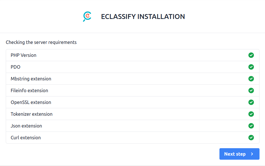Click the Checking server requirements label
This screenshot has height=166, width=265.
(x=41, y=42)
